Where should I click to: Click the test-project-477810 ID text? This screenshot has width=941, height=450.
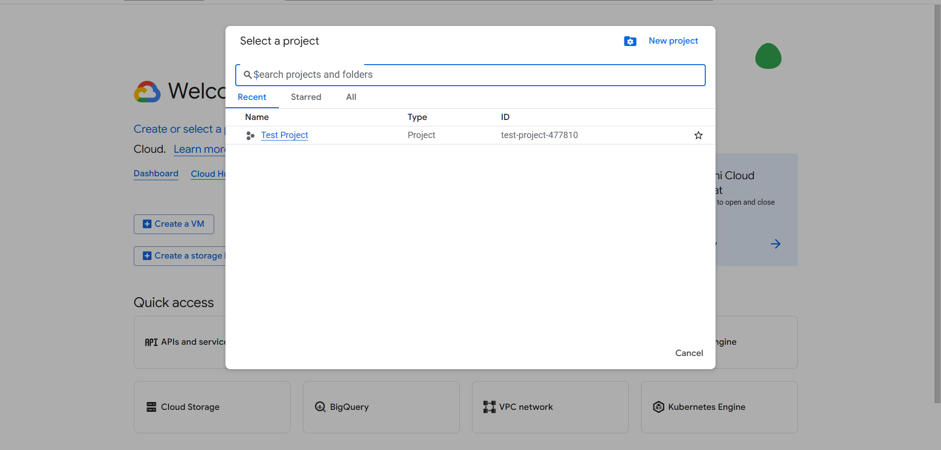coord(539,135)
